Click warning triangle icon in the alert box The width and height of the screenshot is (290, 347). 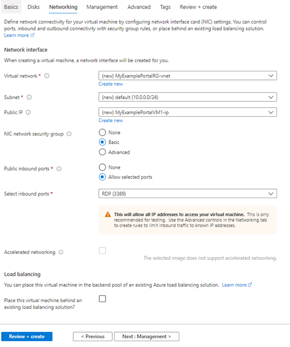click(x=107, y=214)
